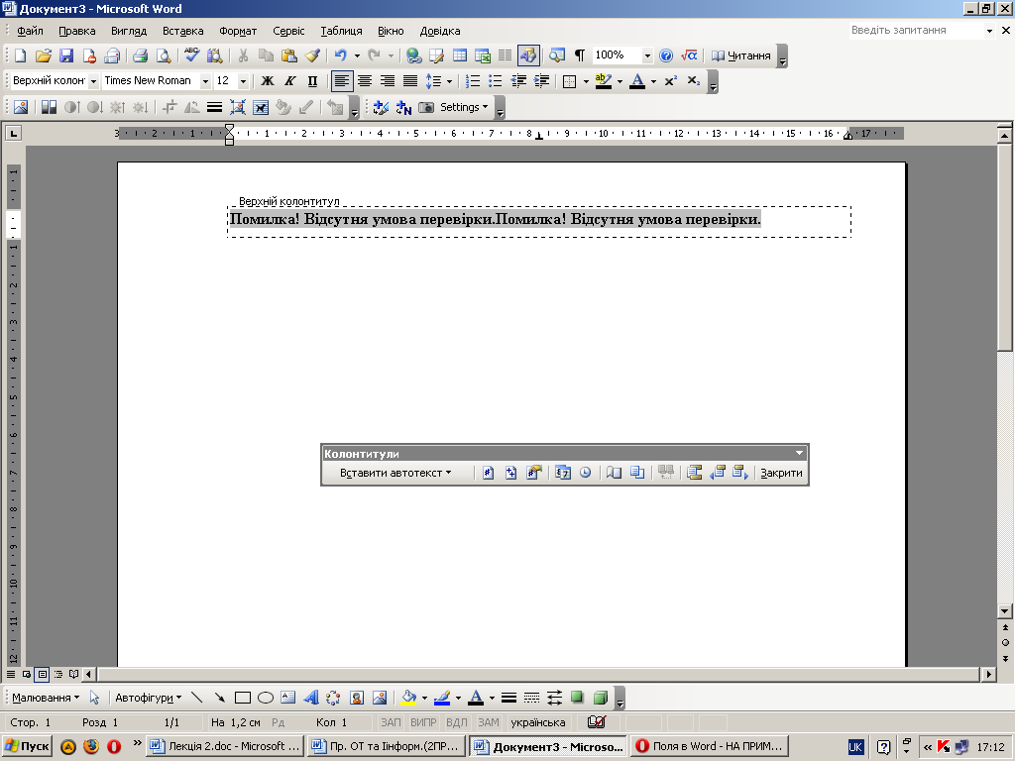This screenshot has width=1015, height=761.
Task: Select the Arrow drawing tool
Action: tap(220, 698)
